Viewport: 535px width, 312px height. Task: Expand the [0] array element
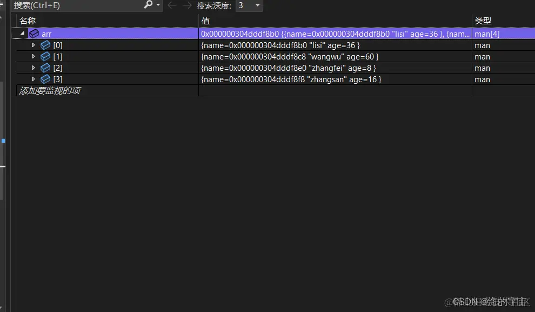pos(33,45)
